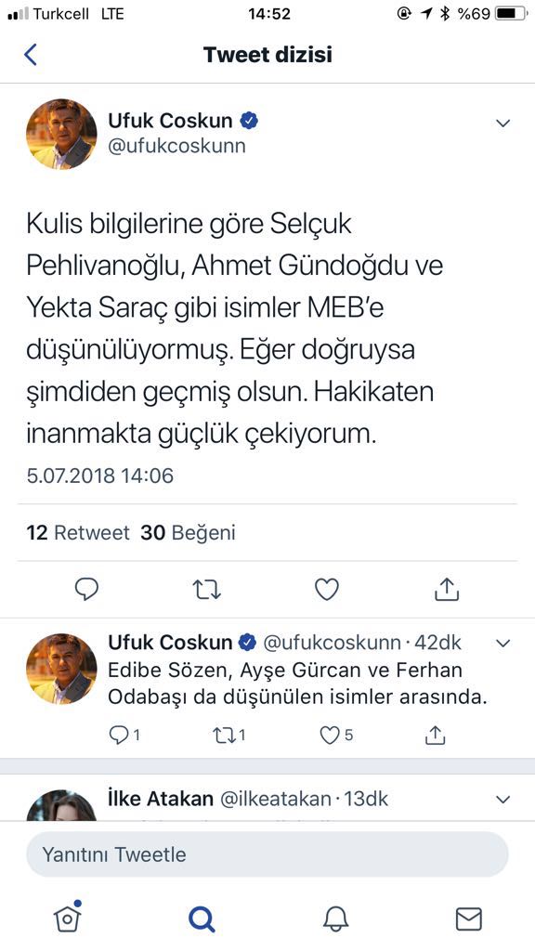
Task: Go back using the left chevron
Action: click(x=31, y=55)
